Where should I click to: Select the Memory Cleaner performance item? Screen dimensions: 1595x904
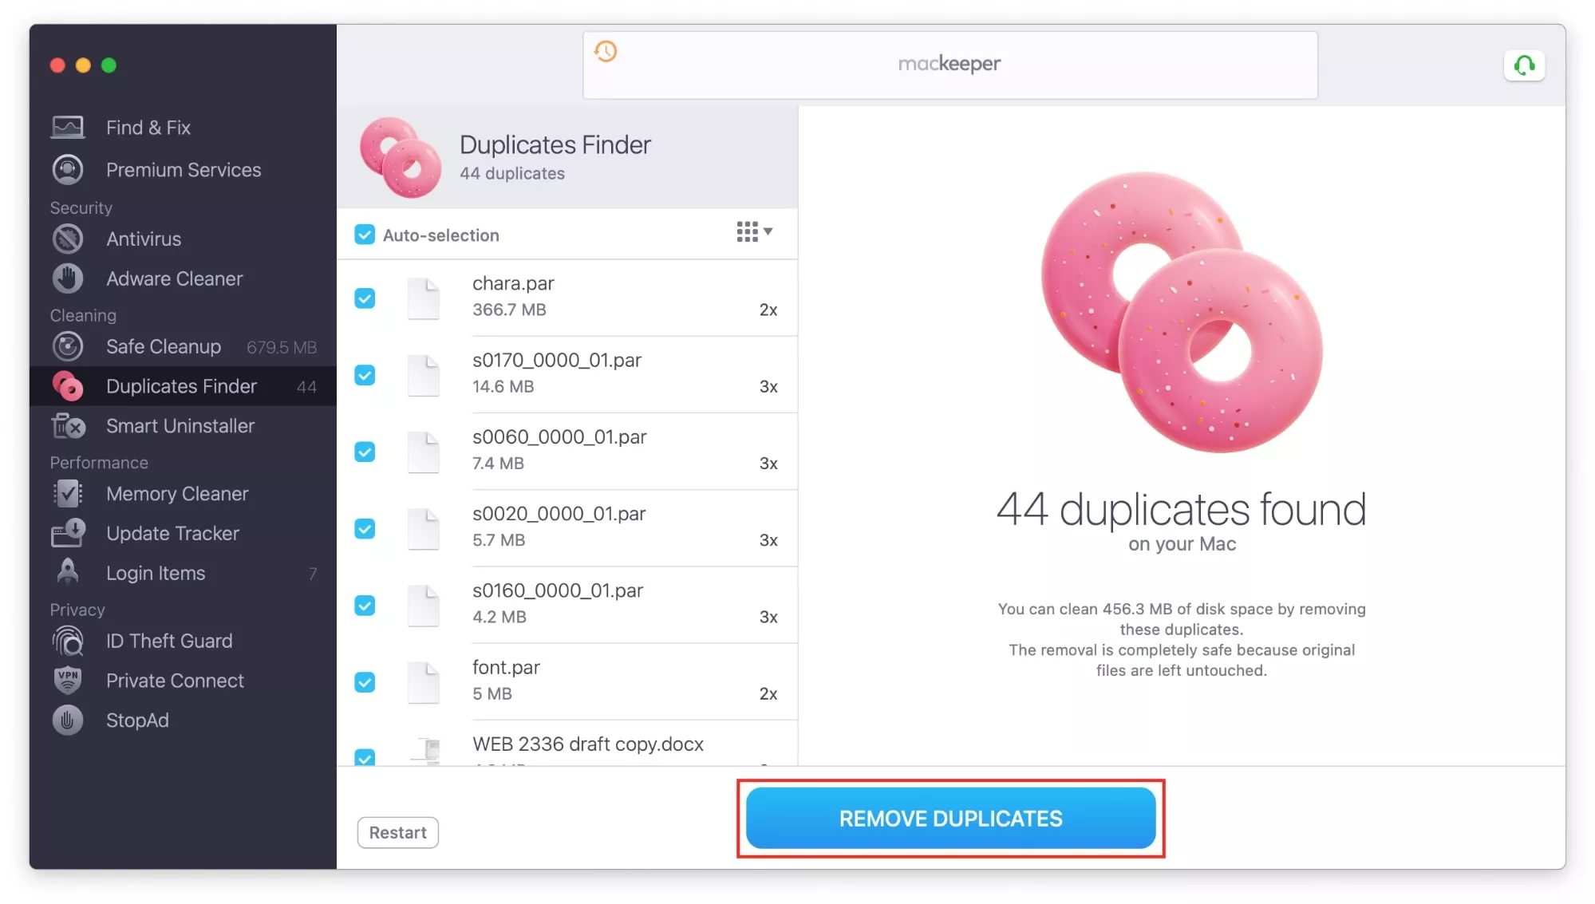(176, 493)
